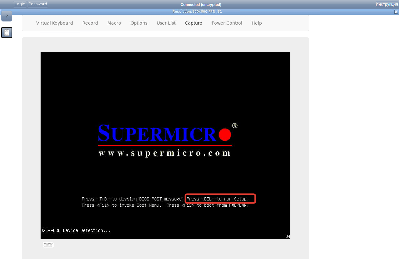
Task: Open the Record menu
Action: click(90, 23)
